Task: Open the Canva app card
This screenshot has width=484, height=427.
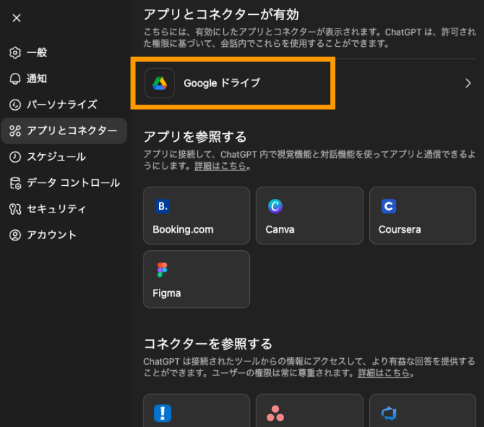Action: point(309,216)
